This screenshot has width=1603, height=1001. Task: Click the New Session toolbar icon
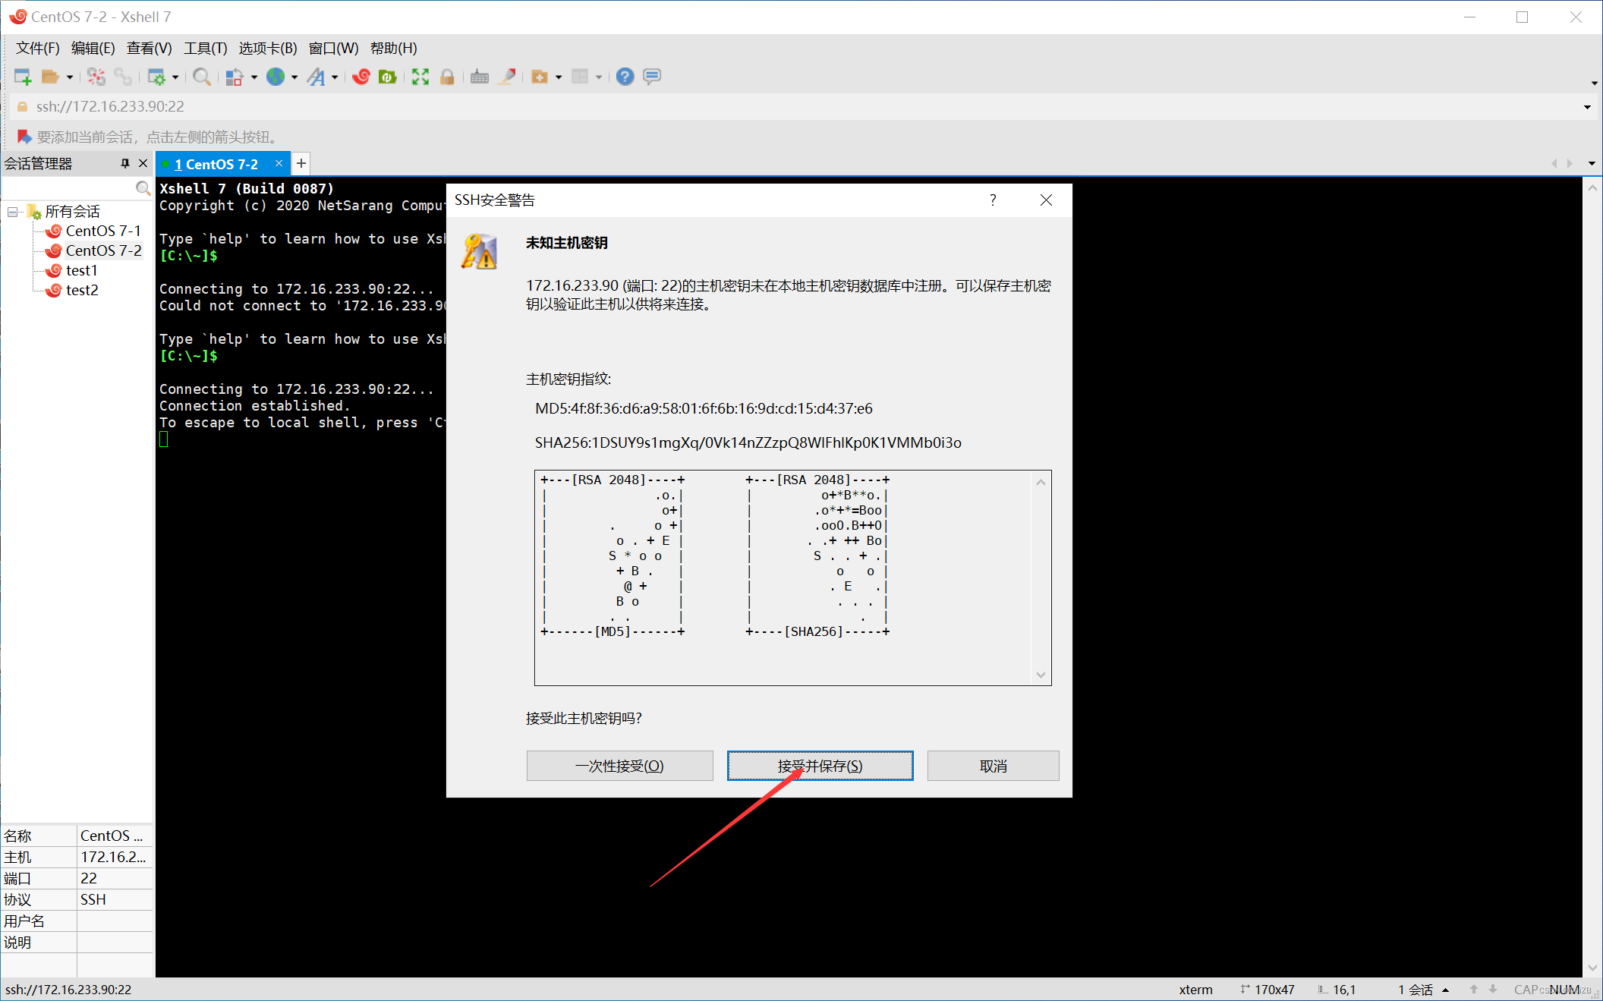coord(22,77)
